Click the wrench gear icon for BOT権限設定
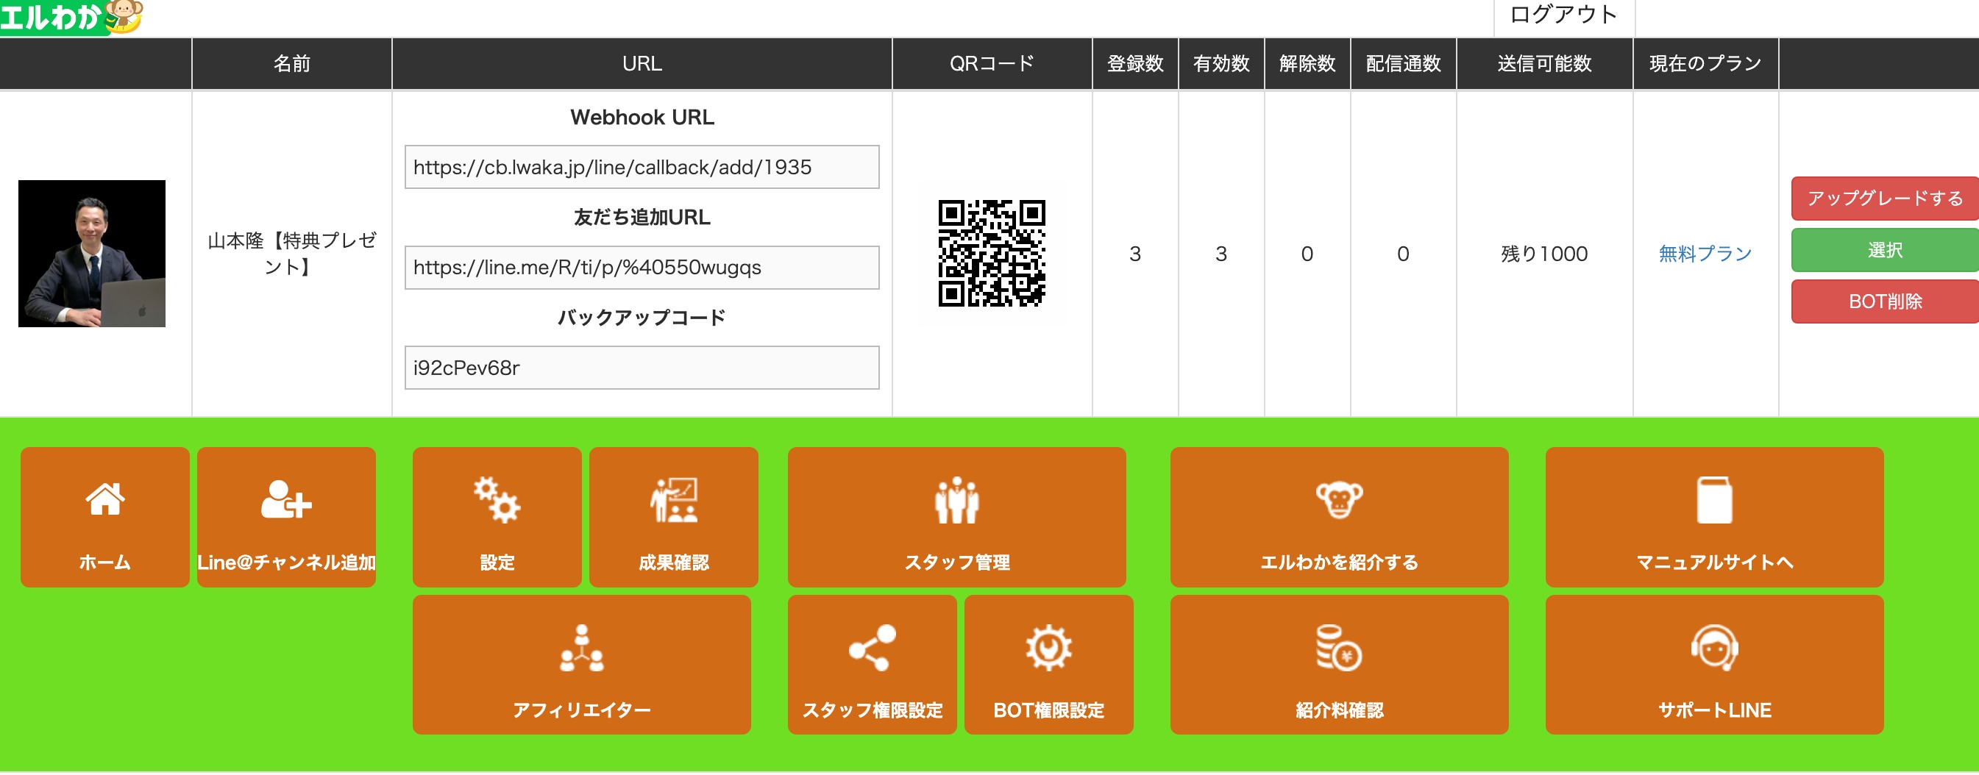The image size is (1979, 775). 1048,649
